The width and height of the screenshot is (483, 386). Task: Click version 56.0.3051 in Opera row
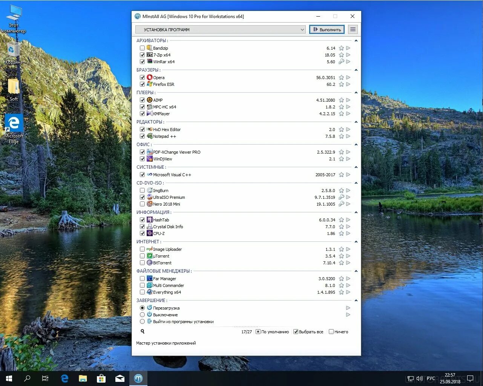coord(325,78)
